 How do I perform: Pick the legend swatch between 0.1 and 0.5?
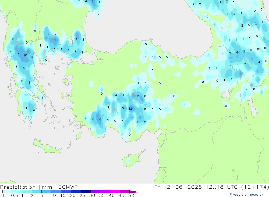(7, 192)
